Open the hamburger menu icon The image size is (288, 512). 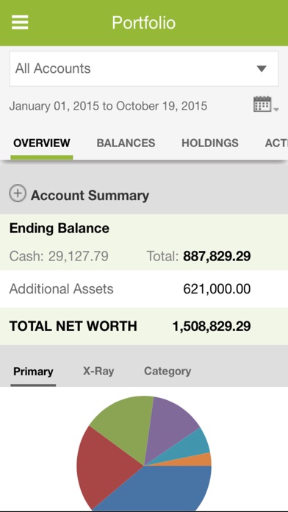[x=20, y=23]
